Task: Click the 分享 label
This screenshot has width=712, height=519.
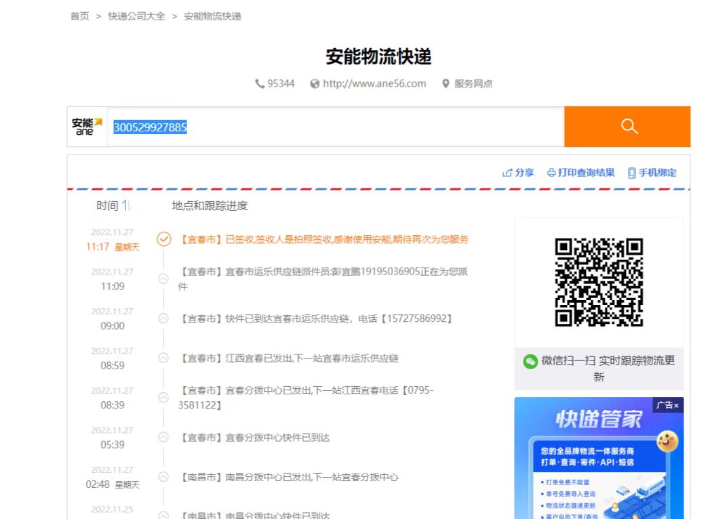Action: (x=524, y=173)
